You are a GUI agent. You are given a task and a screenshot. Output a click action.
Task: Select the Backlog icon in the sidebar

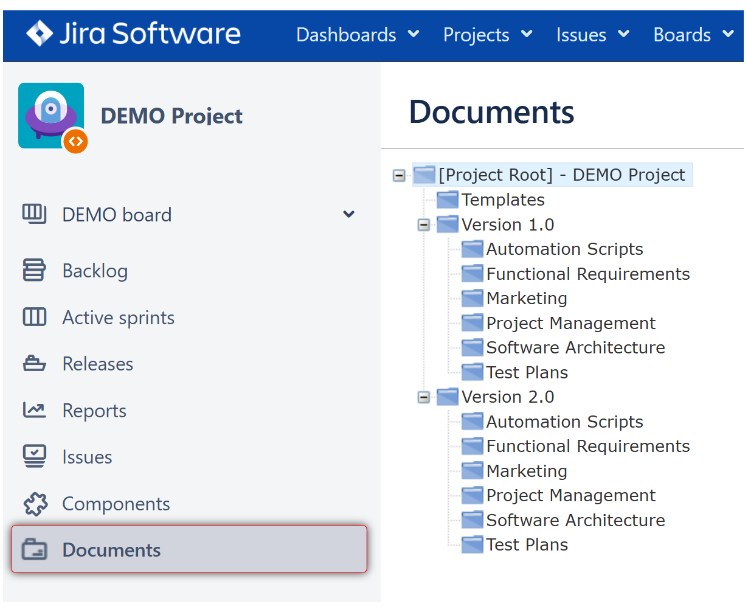coord(35,270)
